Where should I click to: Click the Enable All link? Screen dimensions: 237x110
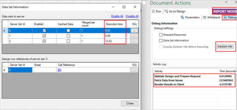coord(117,16)
